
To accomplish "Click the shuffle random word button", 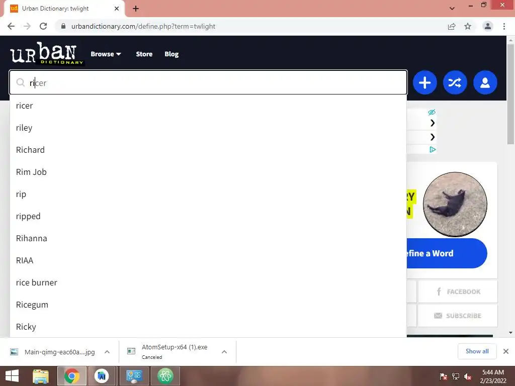I will pos(455,82).
